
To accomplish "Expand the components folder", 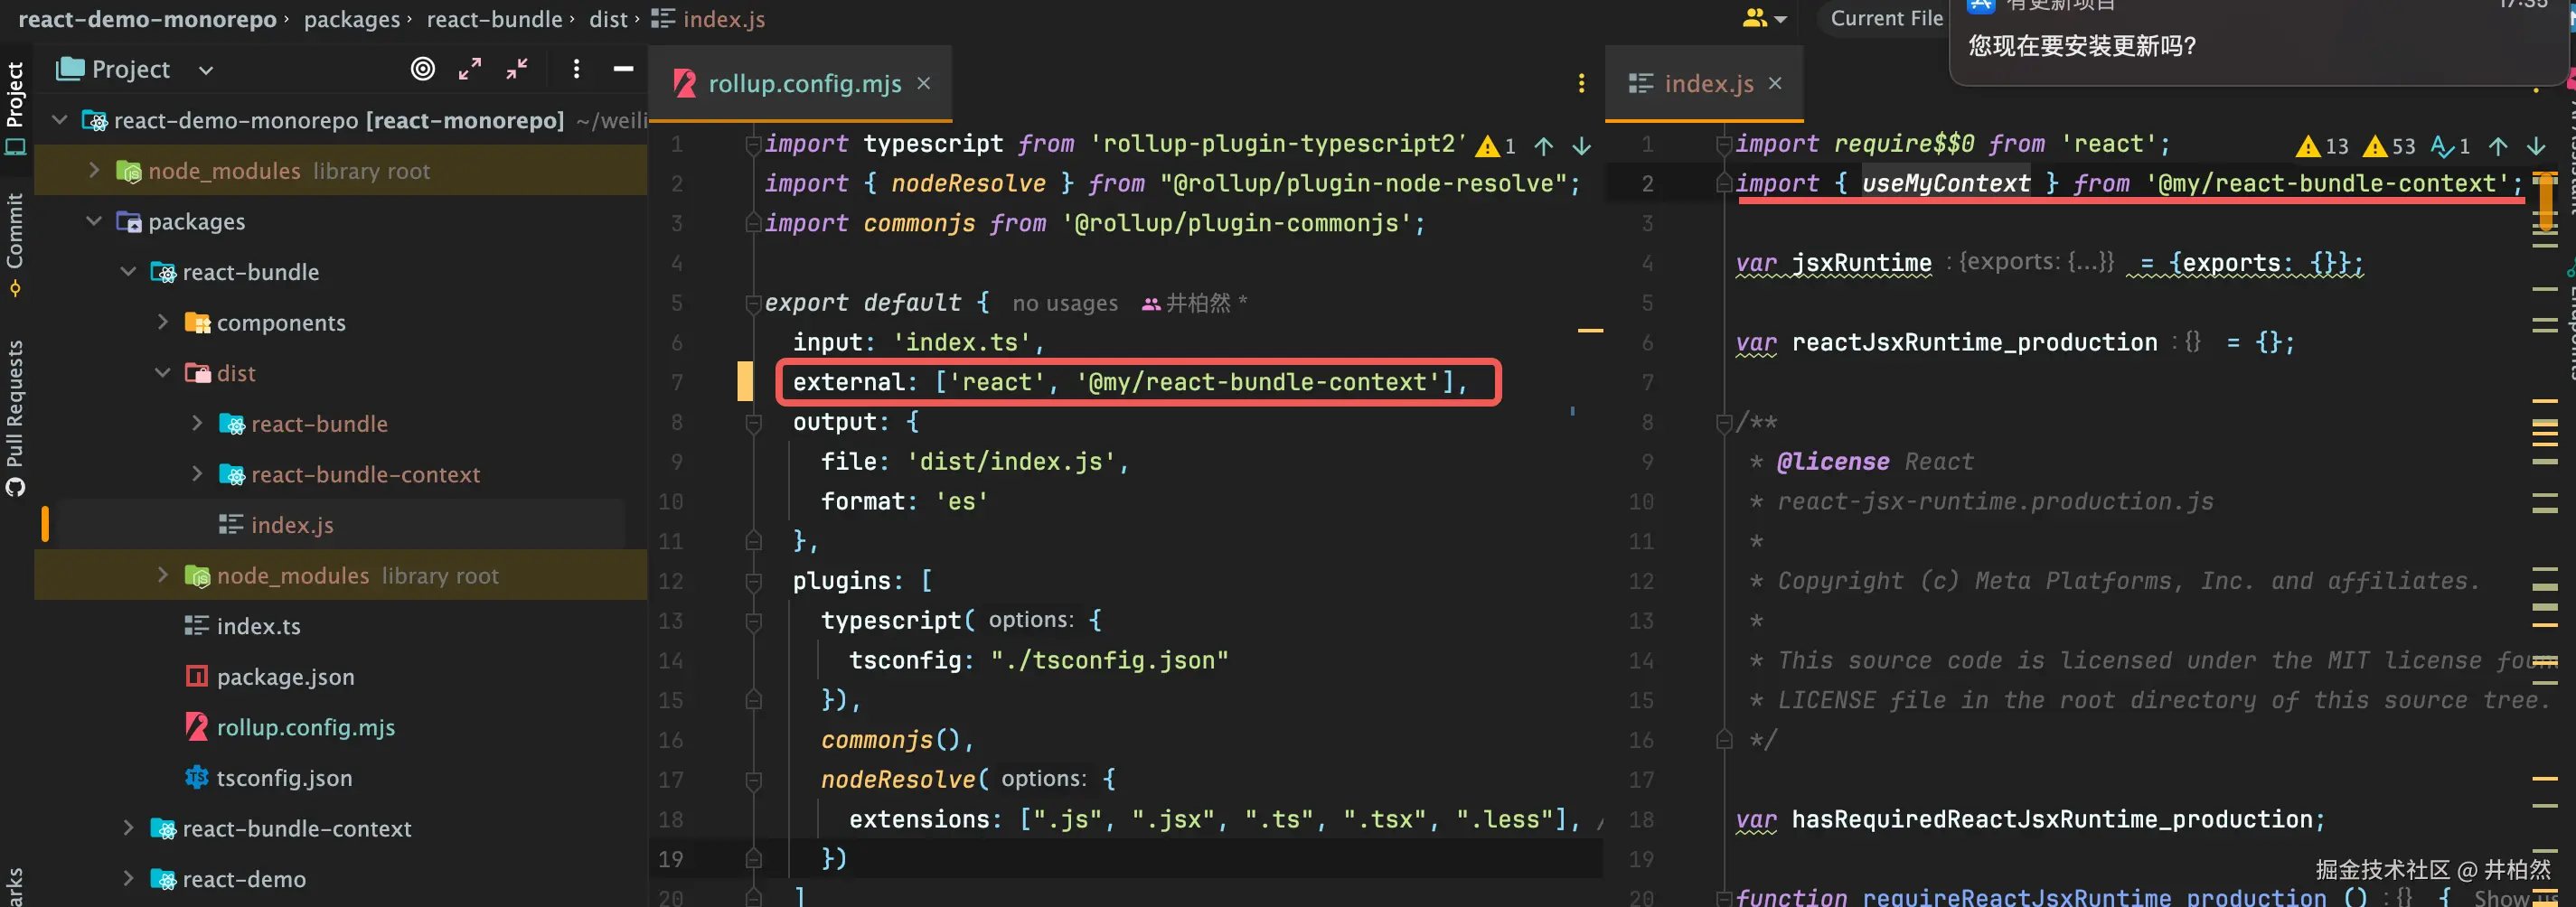I will (x=163, y=322).
